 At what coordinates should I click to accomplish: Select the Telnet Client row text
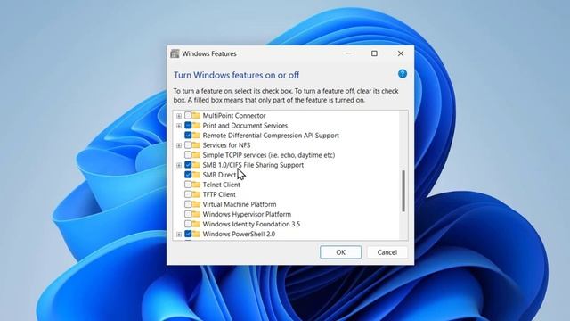[221, 185]
